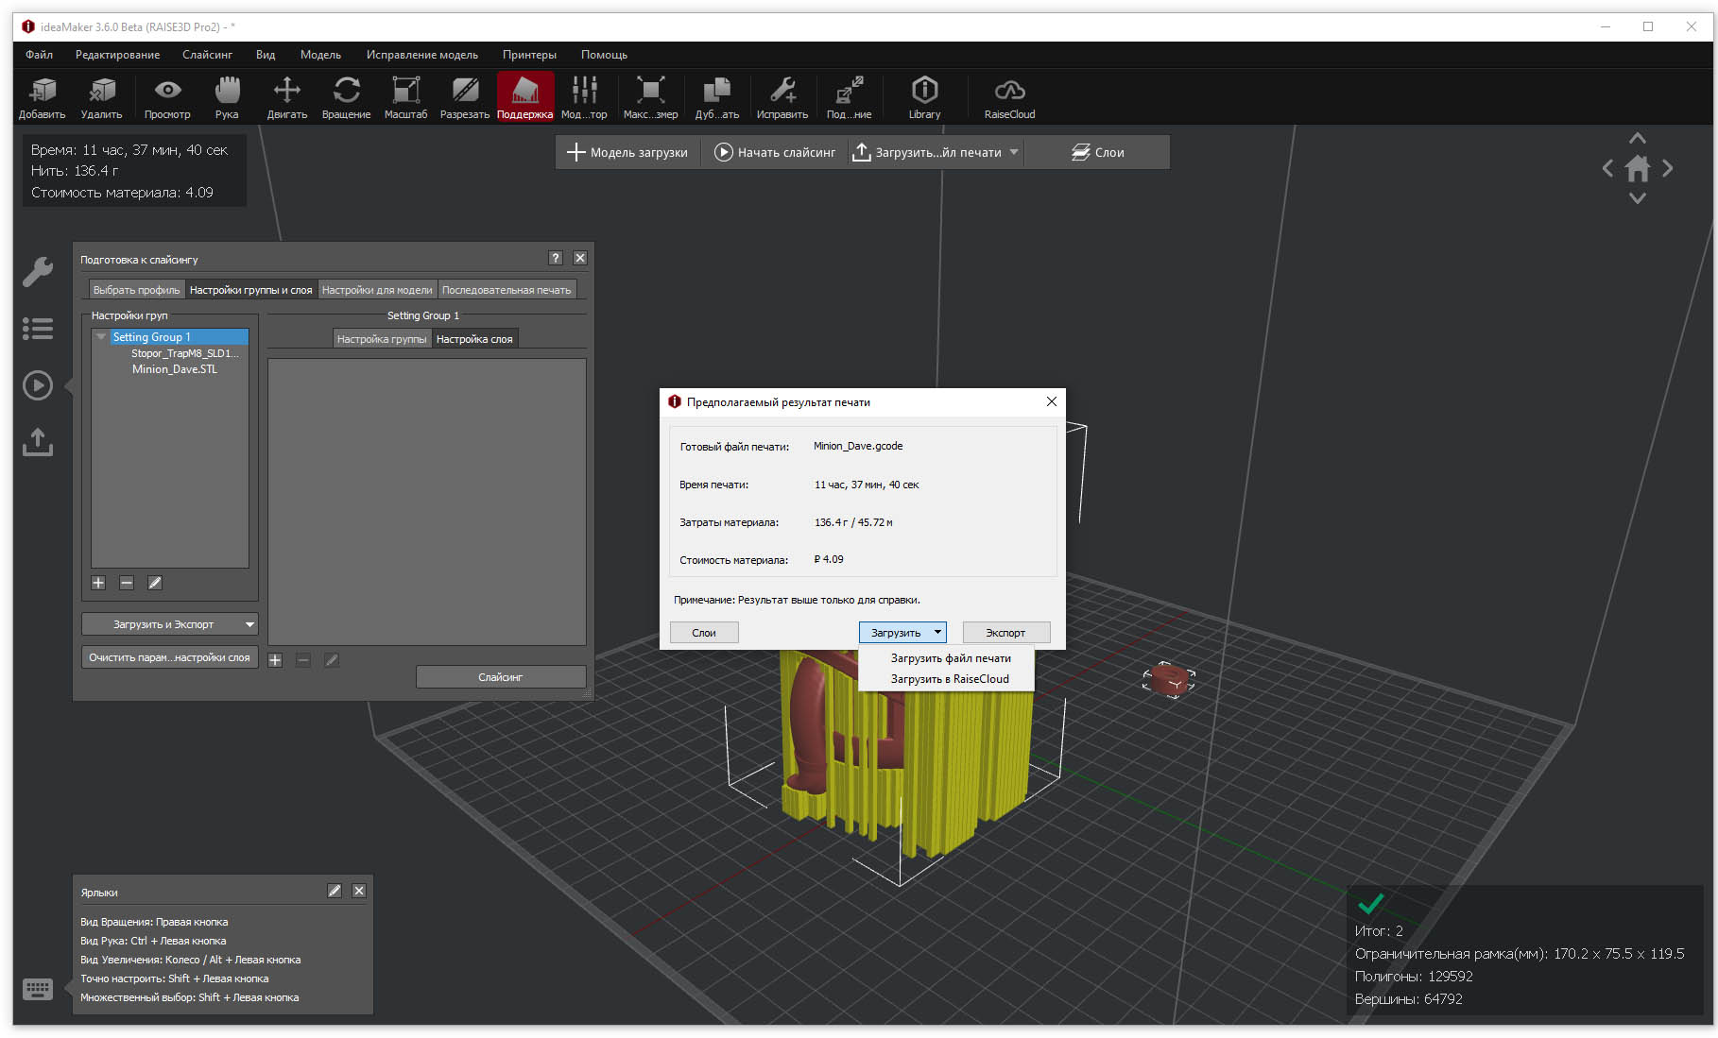Close the Подготовка к слайсингу panel
1718x1038 pixels.
click(x=580, y=258)
